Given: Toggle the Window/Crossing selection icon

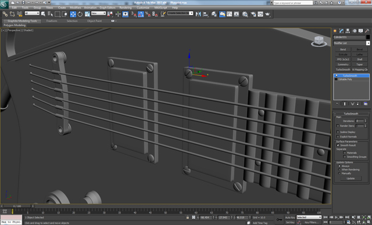Looking at the screenshot, I should pyautogui.click(x=65, y=14).
